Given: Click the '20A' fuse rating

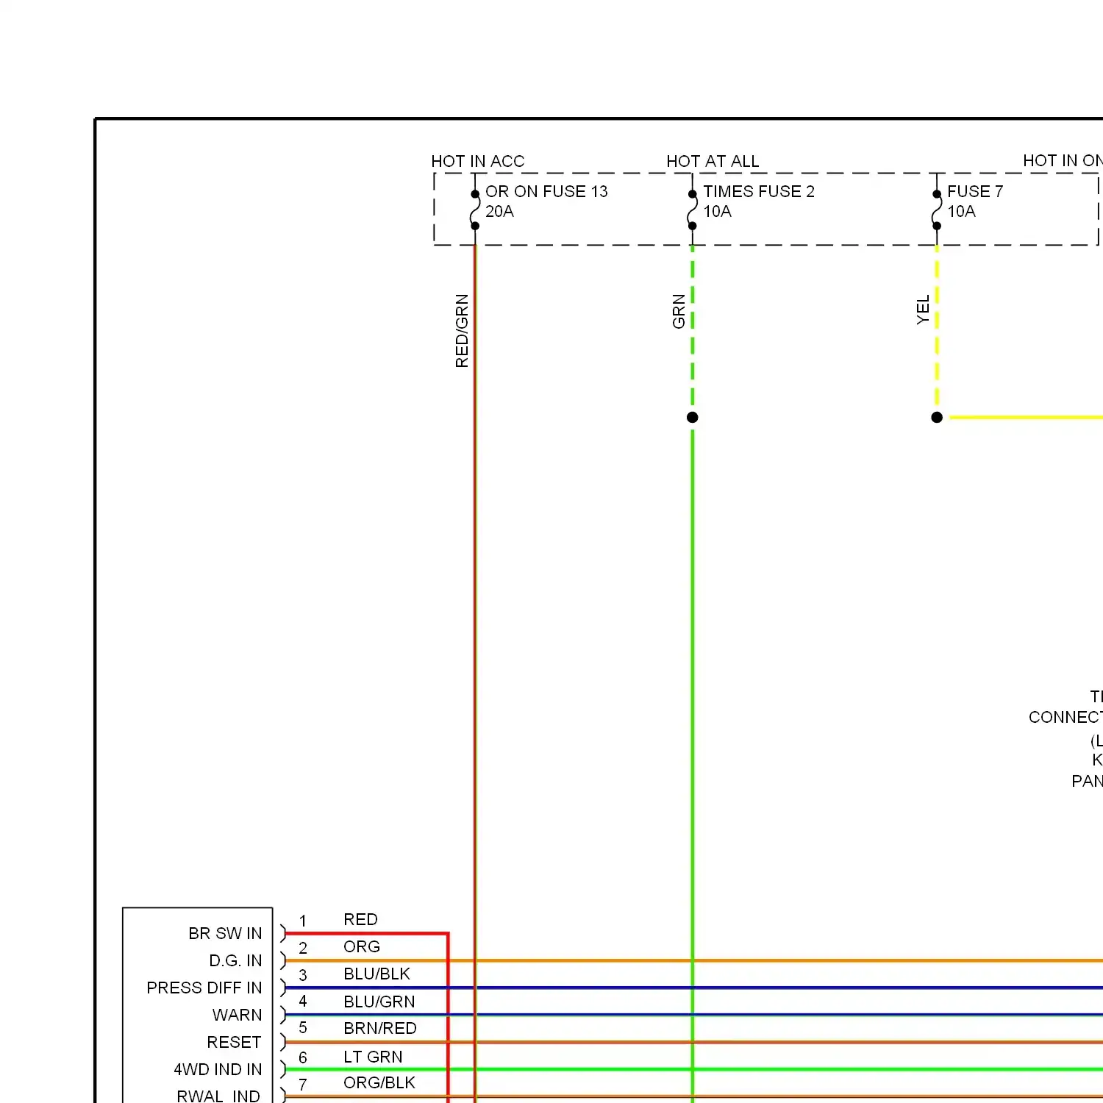Looking at the screenshot, I should pyautogui.click(x=499, y=212).
